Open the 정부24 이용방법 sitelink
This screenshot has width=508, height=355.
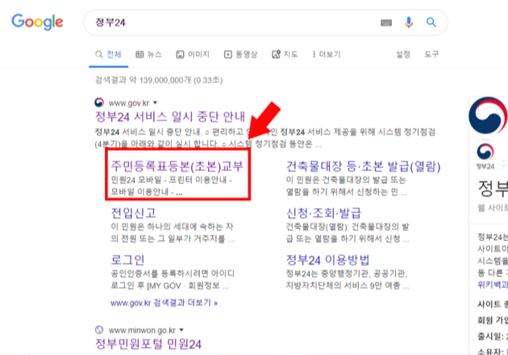[x=328, y=260]
